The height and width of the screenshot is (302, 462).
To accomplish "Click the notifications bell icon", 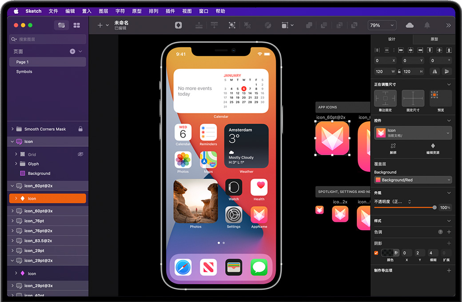I will click(x=427, y=25).
